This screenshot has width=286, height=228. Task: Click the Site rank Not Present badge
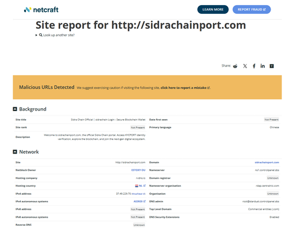138,128
